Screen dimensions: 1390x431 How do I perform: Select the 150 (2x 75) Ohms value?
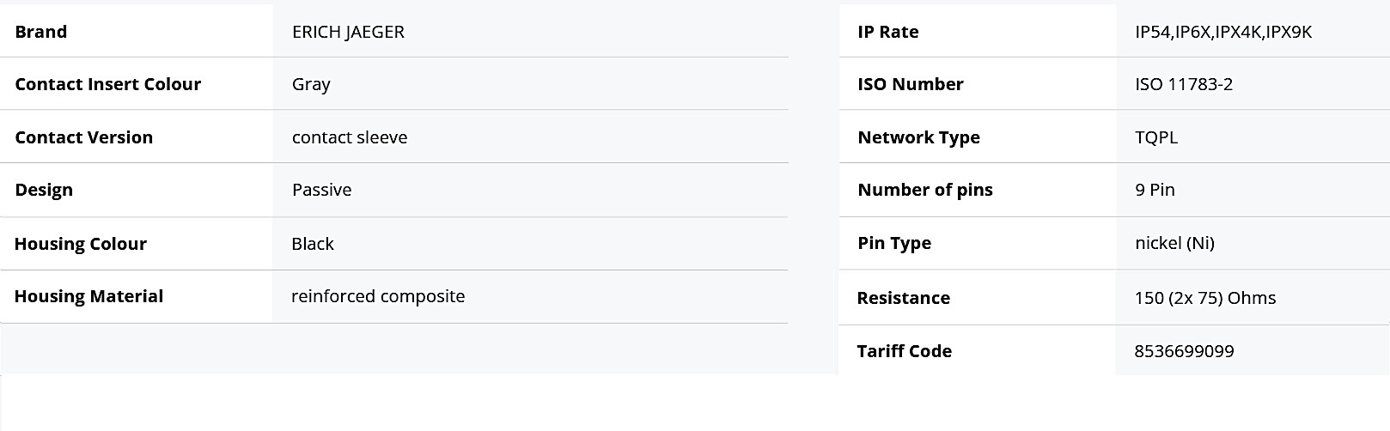pos(1205,298)
